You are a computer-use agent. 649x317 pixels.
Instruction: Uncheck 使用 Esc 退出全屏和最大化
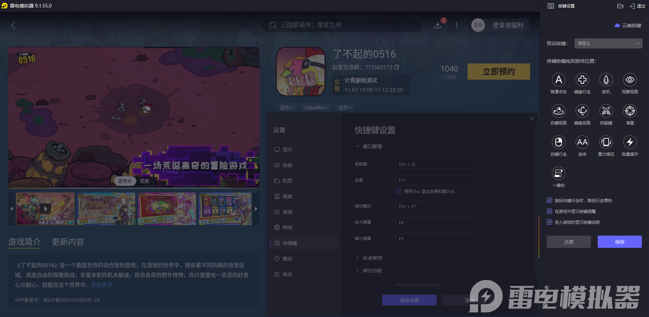point(398,191)
